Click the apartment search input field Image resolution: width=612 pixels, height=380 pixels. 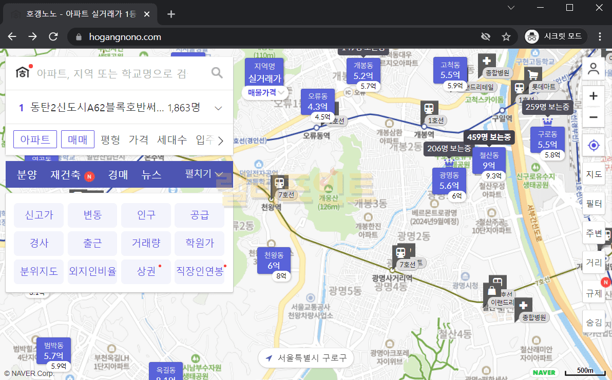[113, 73]
